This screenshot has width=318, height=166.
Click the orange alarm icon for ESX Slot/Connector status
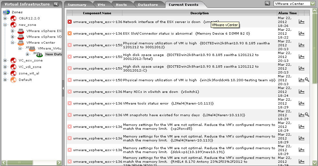click(x=70, y=33)
